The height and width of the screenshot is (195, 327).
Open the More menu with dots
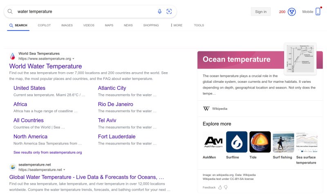click(177, 25)
